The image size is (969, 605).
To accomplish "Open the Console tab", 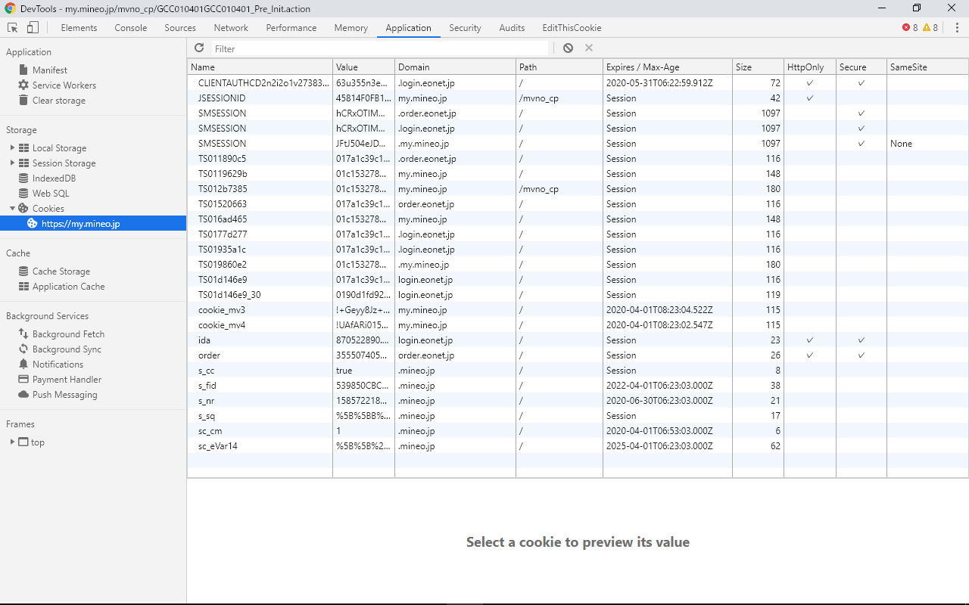I will [131, 28].
